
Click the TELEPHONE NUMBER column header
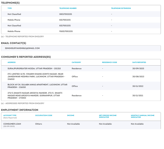(68, 8)
